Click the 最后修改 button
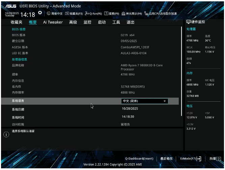Viewport: 225px width, 170px height. [166, 159]
